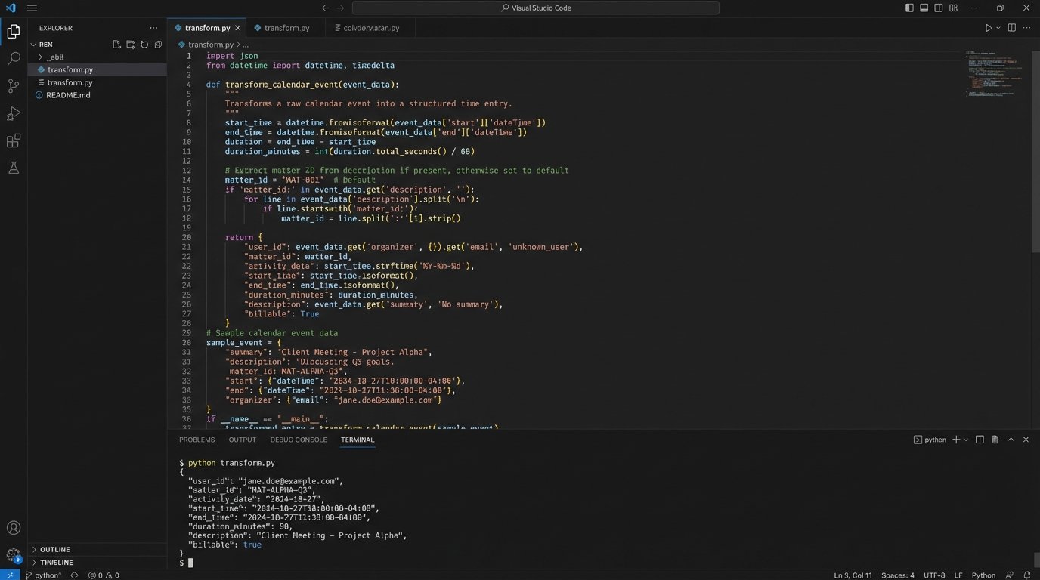The width and height of the screenshot is (1040, 580).
Task: Expand the OUTLINE section
Action: (x=55, y=549)
